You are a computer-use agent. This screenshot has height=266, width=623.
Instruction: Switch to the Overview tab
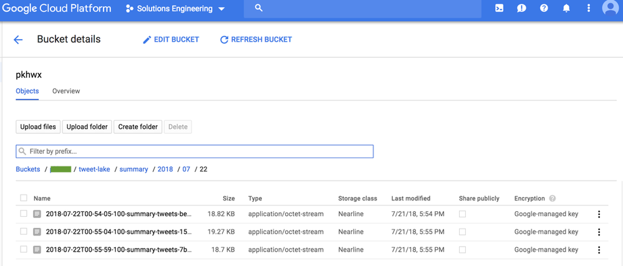pyautogui.click(x=66, y=91)
